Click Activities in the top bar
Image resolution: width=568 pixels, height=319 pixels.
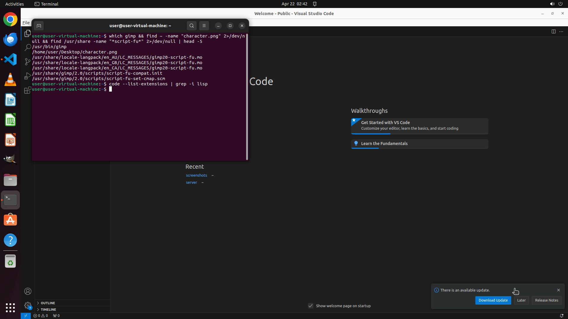[14, 4]
